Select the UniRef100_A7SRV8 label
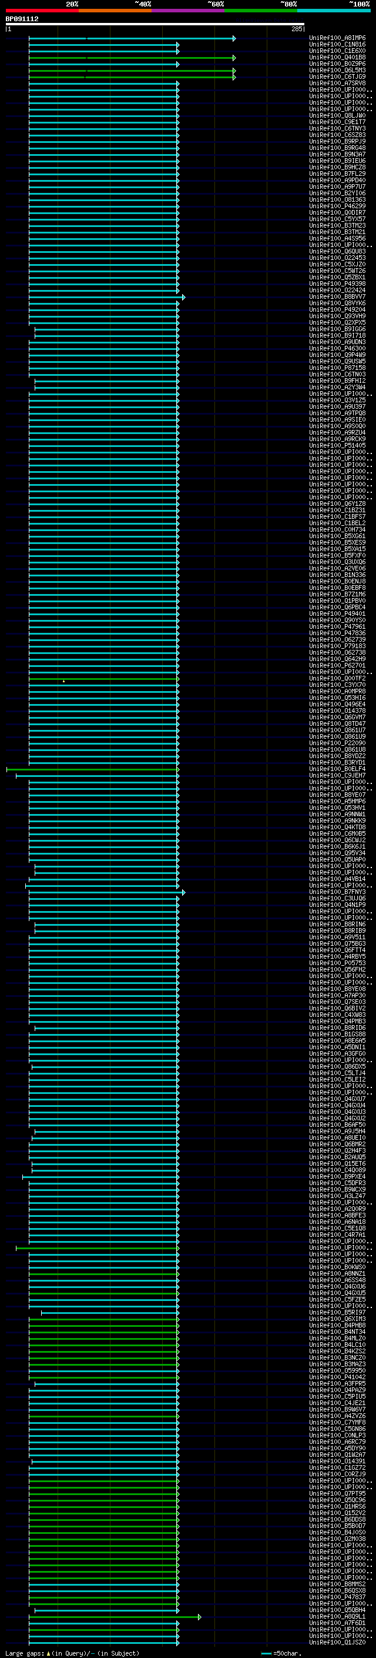The width and height of the screenshot is (376, 1658). coord(337,83)
